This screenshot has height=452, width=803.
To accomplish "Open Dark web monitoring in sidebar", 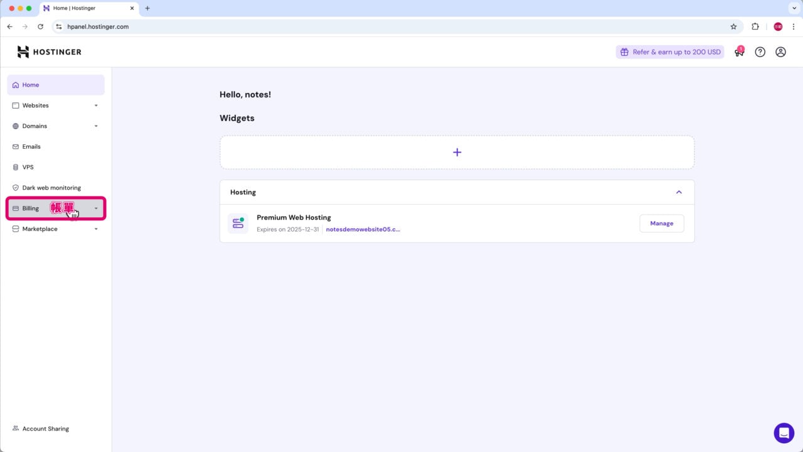I will pos(51,188).
